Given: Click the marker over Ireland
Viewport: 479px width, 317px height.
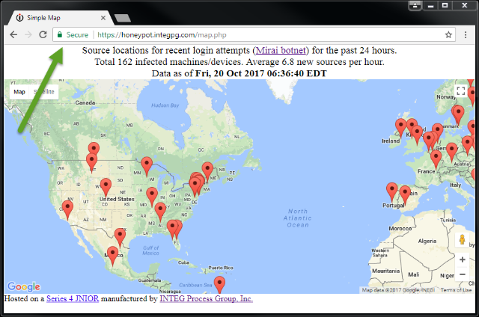Looking at the screenshot, I should coord(400,126).
